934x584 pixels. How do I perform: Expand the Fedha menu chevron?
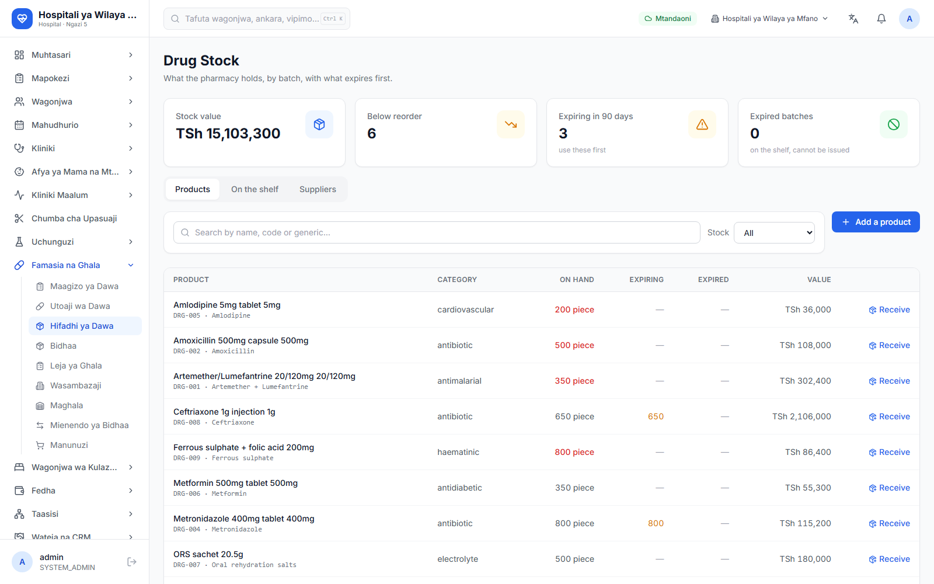pyautogui.click(x=131, y=491)
